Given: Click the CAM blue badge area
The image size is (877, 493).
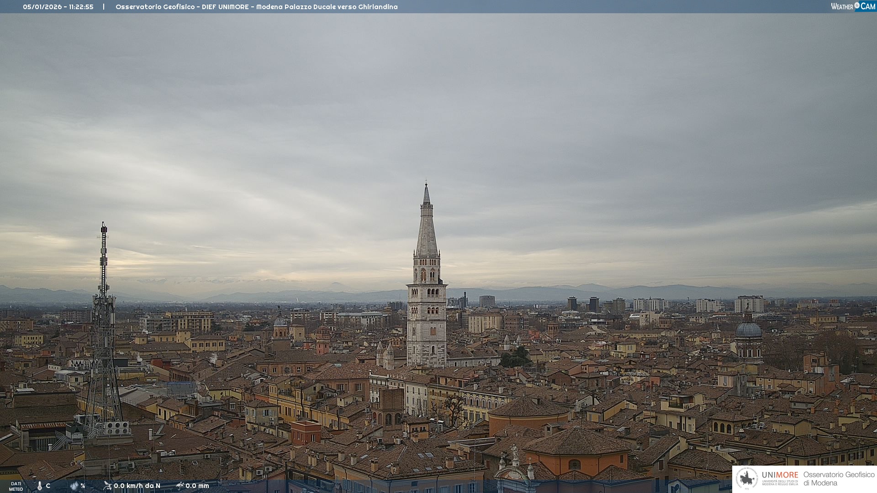Looking at the screenshot, I should (867, 6).
